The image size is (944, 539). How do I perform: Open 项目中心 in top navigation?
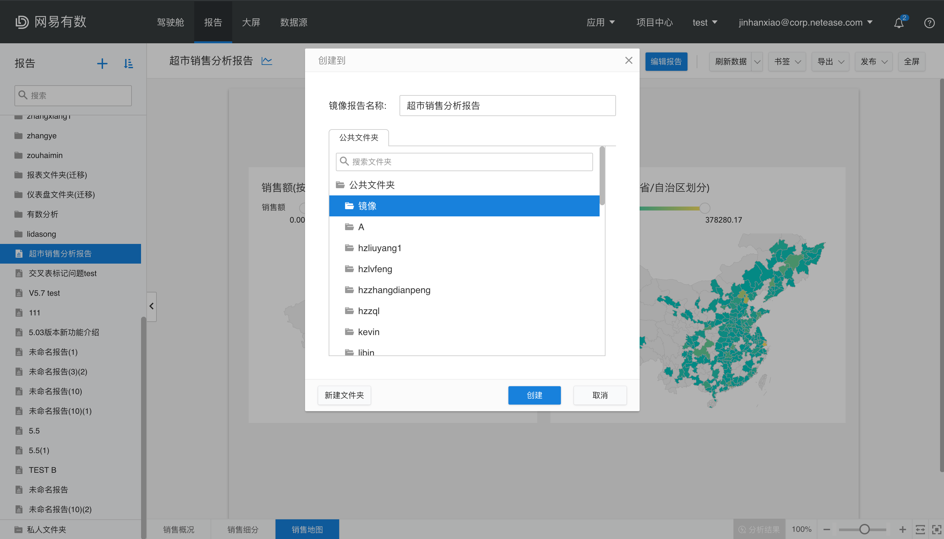(654, 23)
